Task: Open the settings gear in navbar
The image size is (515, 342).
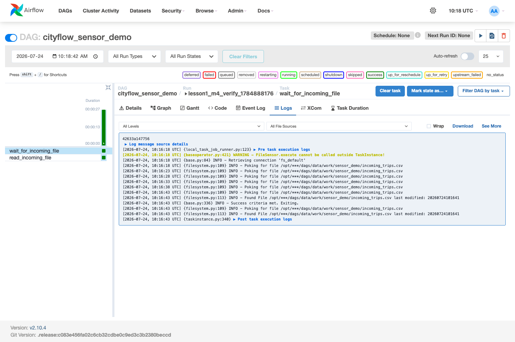Action: point(433,11)
